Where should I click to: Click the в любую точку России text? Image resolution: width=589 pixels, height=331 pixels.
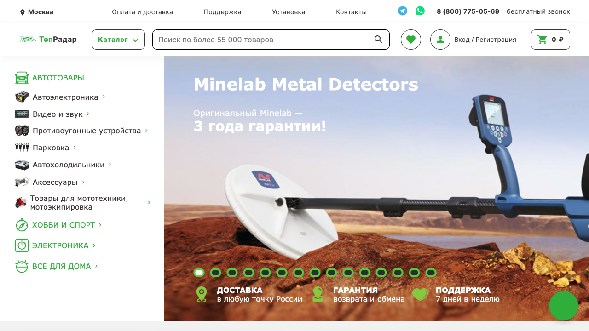tap(260, 299)
